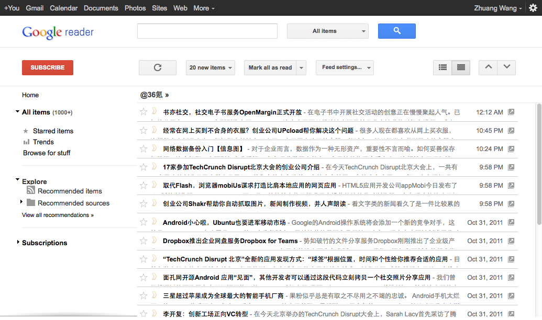
Task: Star the mobiUs Flash article
Action: 143,186
